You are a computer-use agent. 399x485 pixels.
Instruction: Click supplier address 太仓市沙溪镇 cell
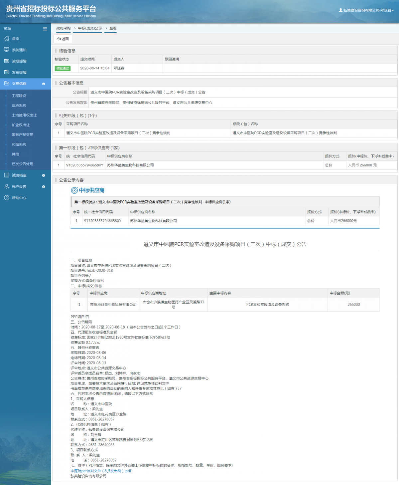point(173,304)
